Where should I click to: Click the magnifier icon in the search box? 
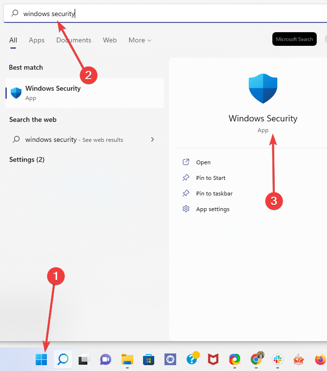point(15,13)
